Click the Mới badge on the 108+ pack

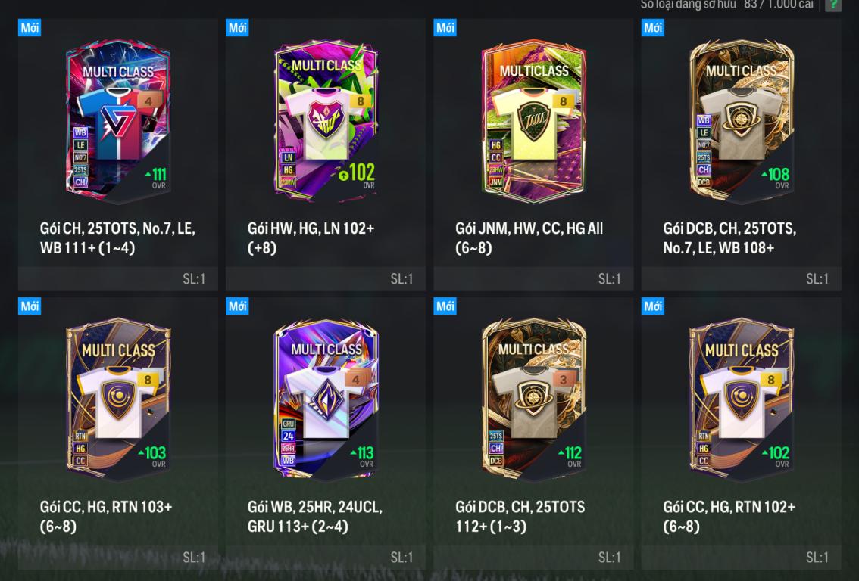click(x=652, y=27)
